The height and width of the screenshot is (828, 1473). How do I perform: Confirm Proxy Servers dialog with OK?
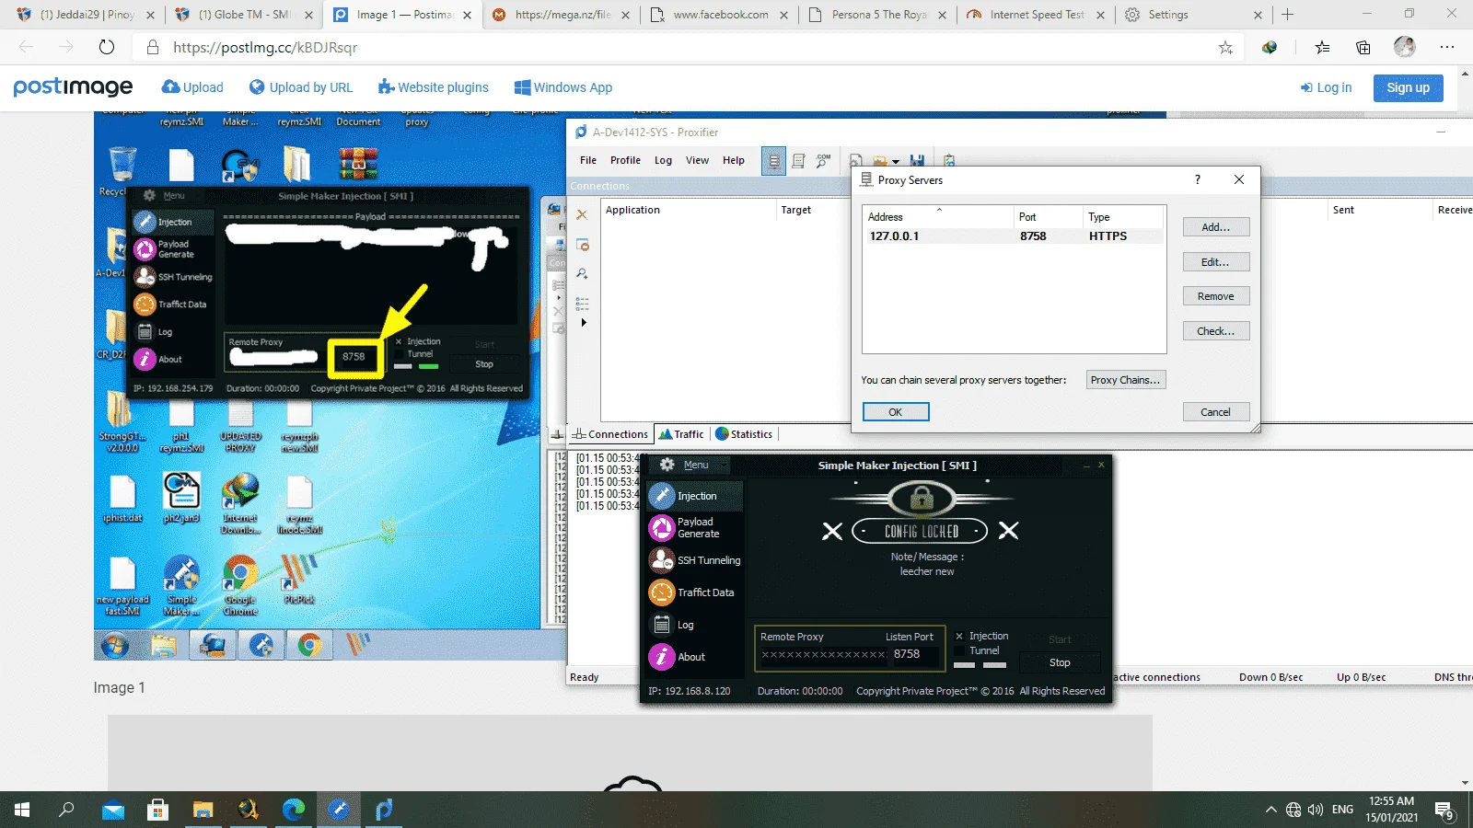(x=895, y=412)
